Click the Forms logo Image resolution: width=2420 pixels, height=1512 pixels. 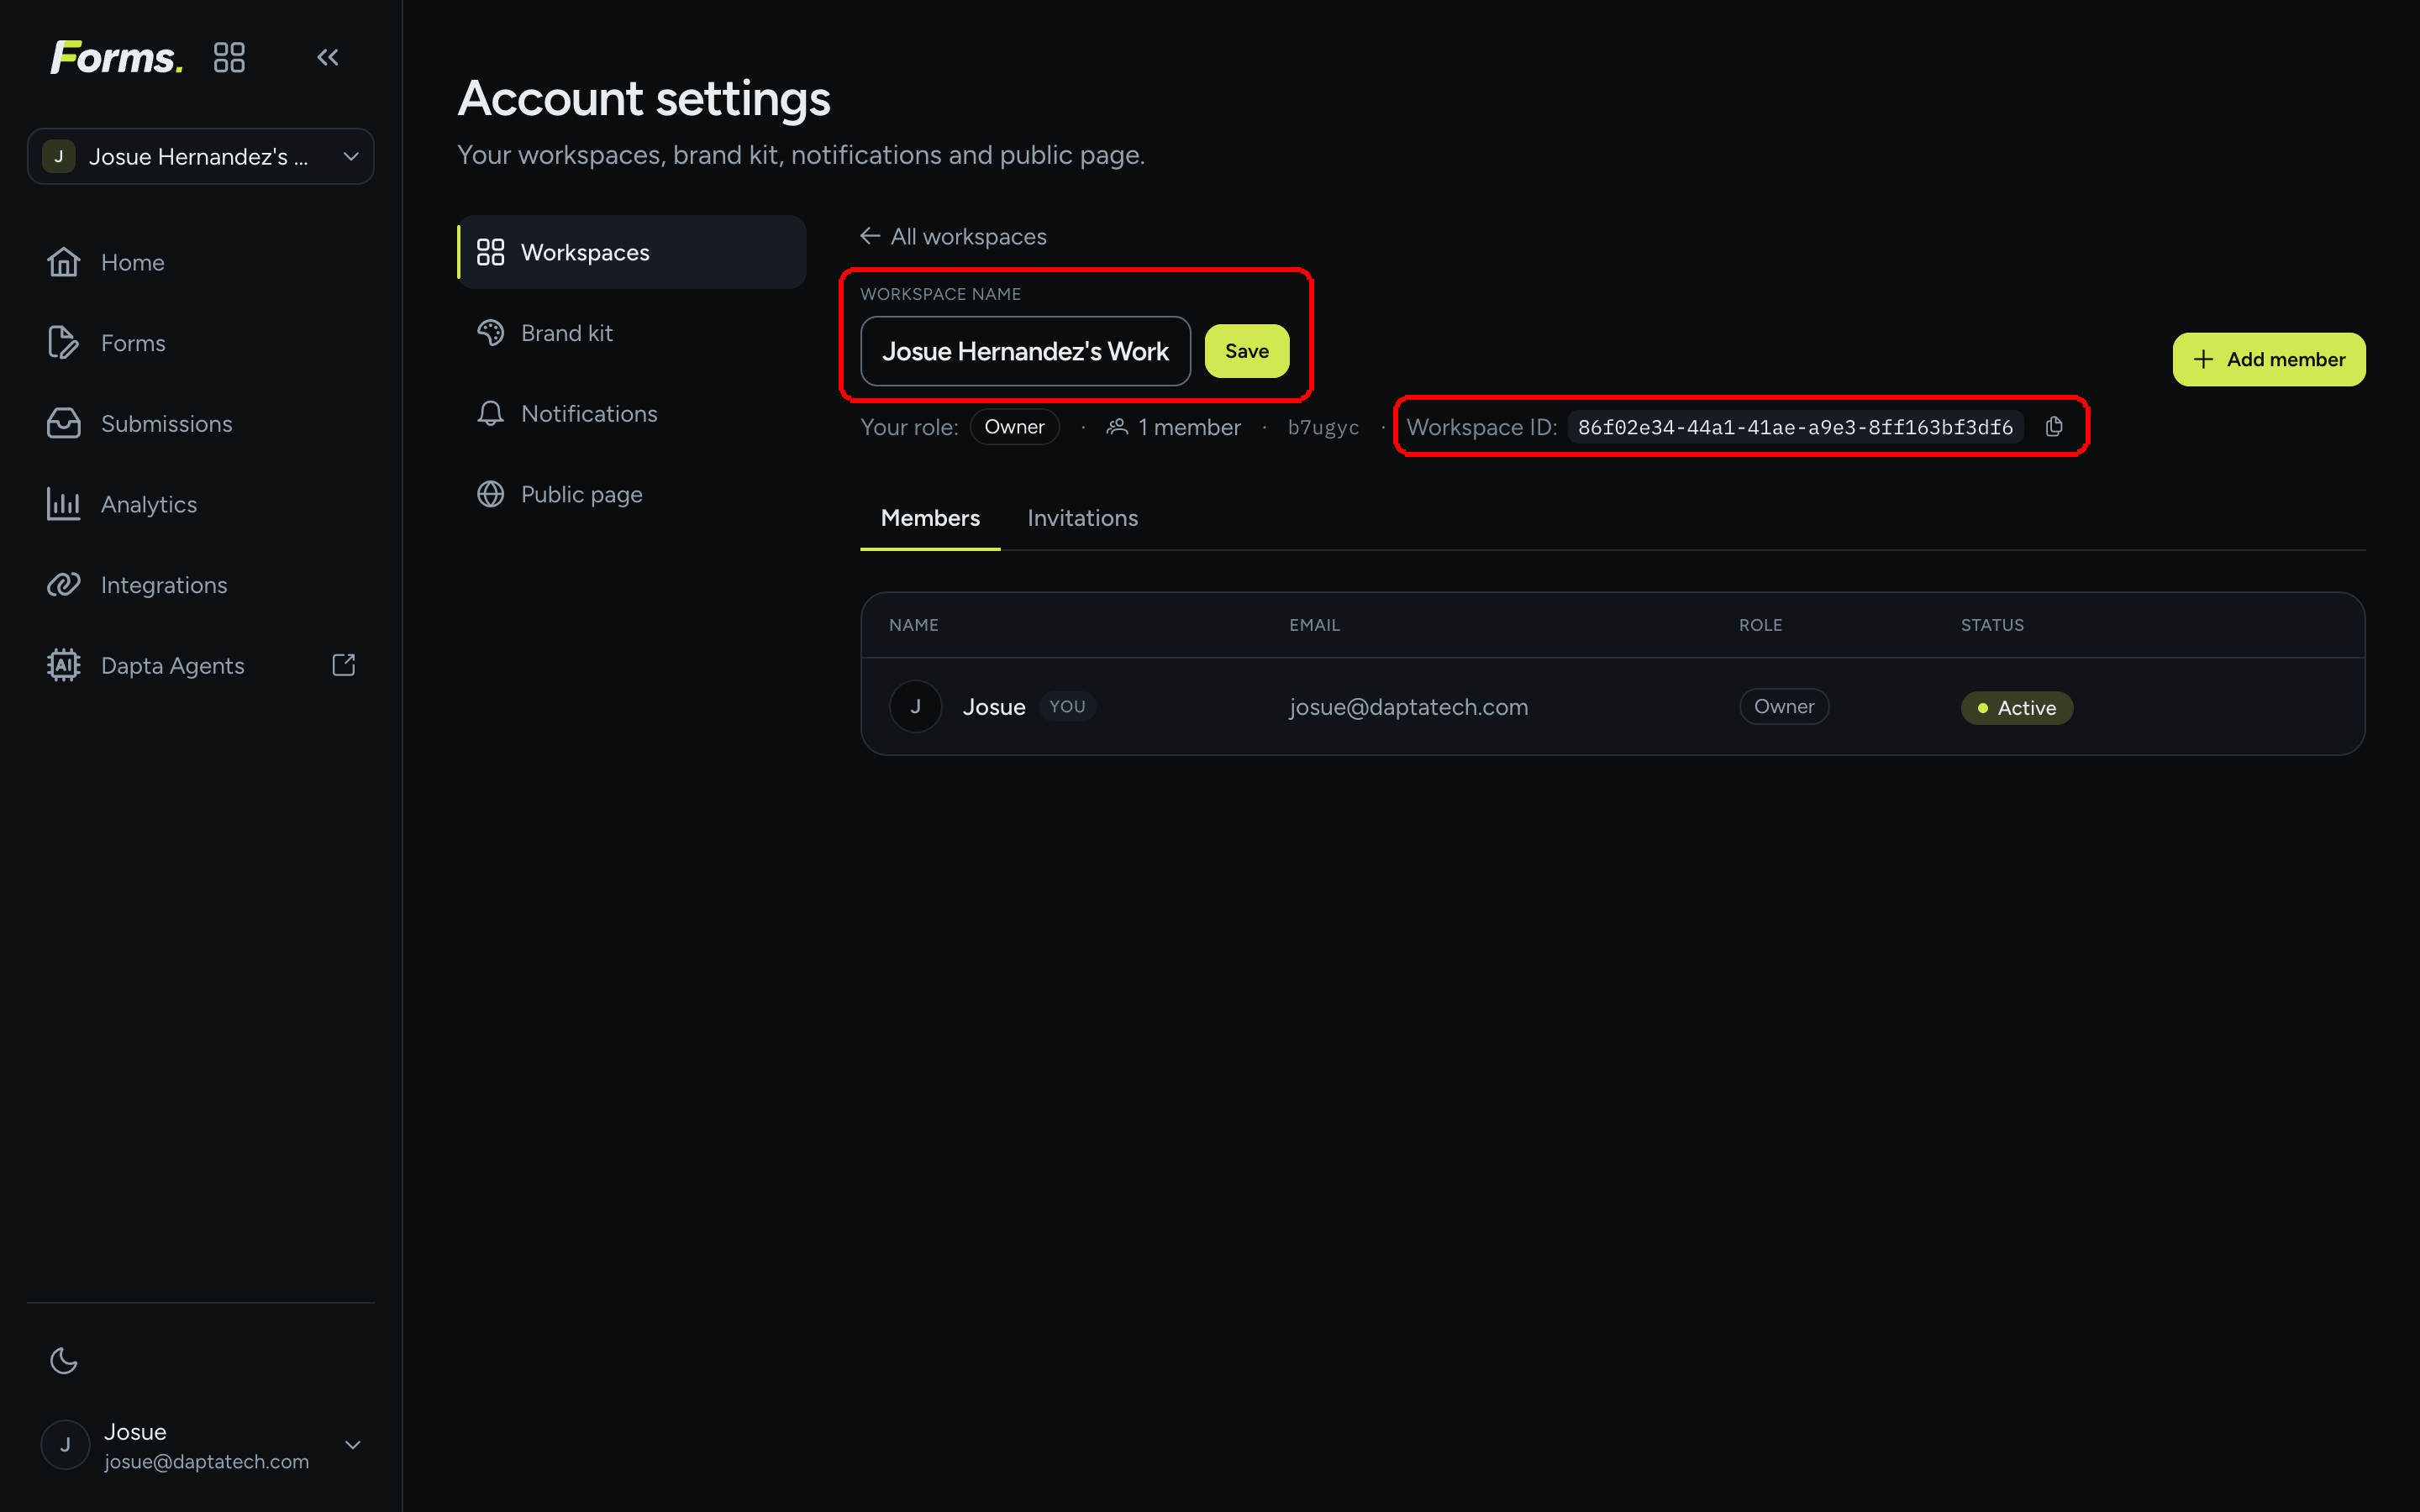click(117, 57)
